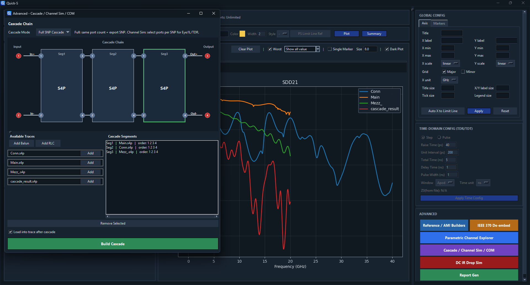Select the highlighted Seg3 S4P block

pyautogui.click(x=164, y=86)
